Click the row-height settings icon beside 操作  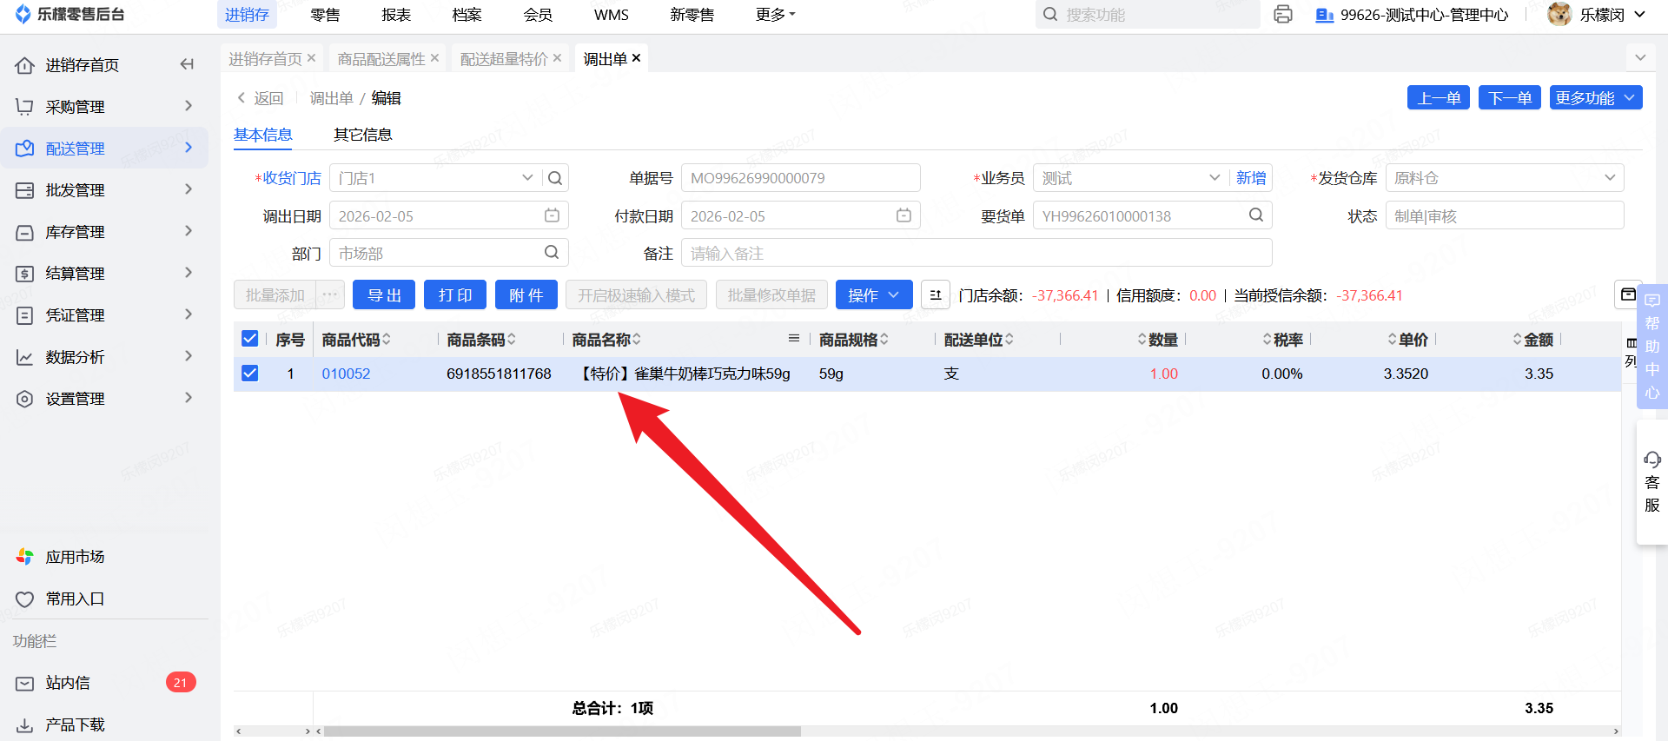coord(936,295)
